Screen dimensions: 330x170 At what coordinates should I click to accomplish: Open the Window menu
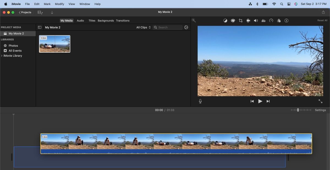[84, 4]
